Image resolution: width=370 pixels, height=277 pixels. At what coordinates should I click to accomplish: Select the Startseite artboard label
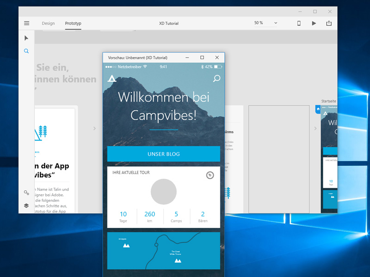[x=329, y=101]
